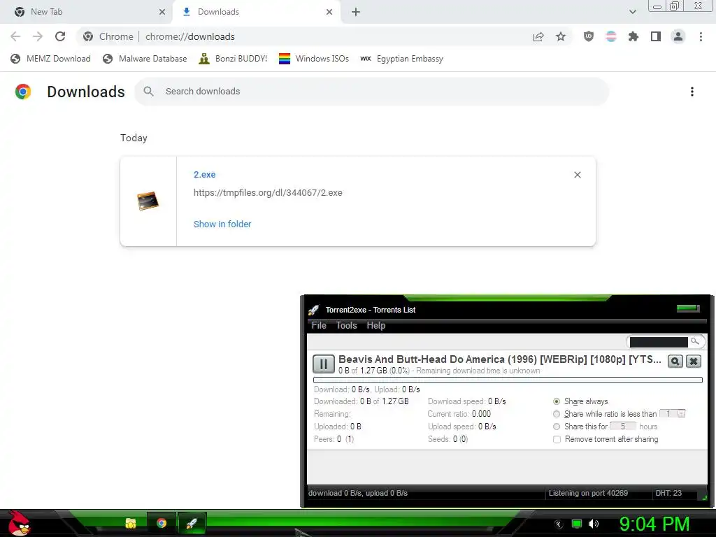Open the Torrent2exe Help menu
The width and height of the screenshot is (716, 537).
pyautogui.click(x=375, y=325)
